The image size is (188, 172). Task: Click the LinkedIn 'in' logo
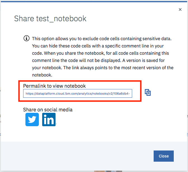click(x=49, y=120)
